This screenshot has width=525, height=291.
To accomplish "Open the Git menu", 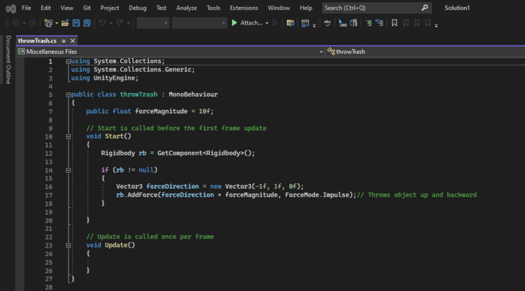I will coord(87,8).
